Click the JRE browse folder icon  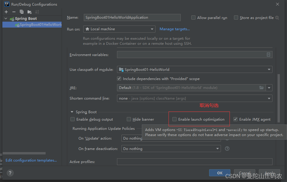[x=262, y=88]
